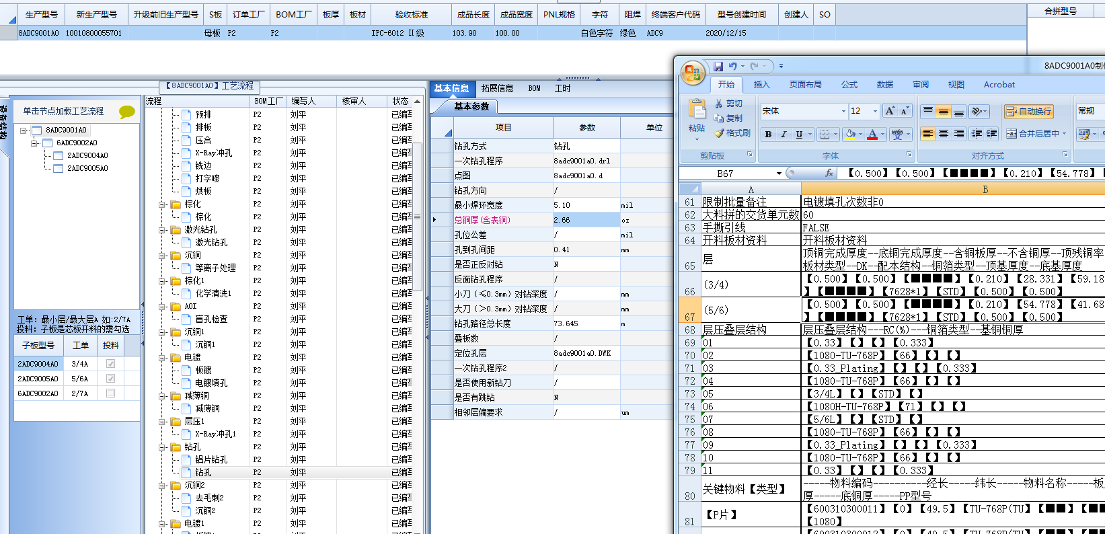Collapse the 激光钻孔 folder in process tree
The image size is (1105, 534).
pos(162,230)
